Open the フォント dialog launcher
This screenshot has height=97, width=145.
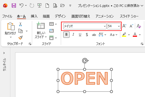(x=142, y=44)
